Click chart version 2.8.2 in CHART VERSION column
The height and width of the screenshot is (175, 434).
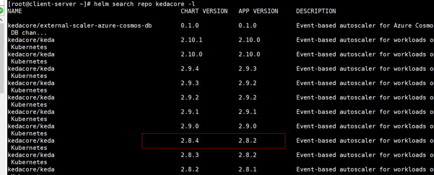click(190, 169)
